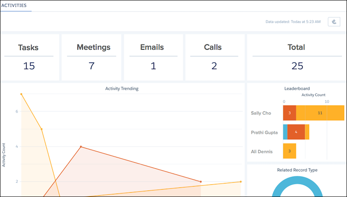Select the Meetings count tile

[x=91, y=57]
